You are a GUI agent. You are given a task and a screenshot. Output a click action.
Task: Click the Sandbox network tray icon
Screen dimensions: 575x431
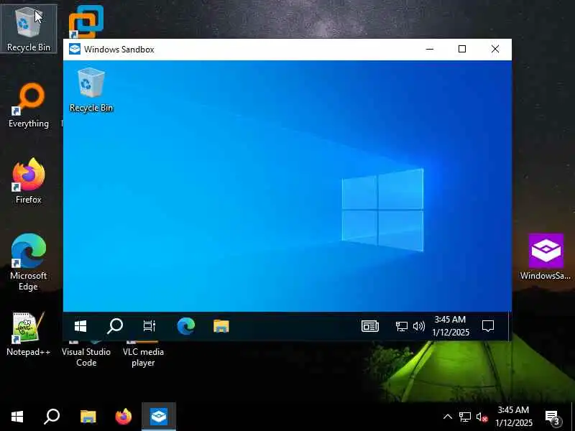tap(402, 326)
